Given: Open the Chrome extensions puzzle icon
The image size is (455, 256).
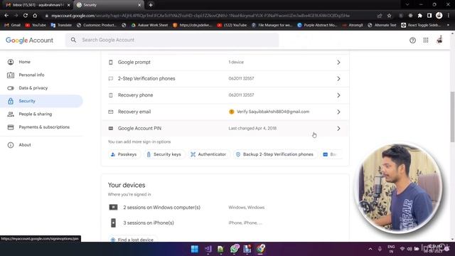Looking at the screenshot, I should pos(419,16).
